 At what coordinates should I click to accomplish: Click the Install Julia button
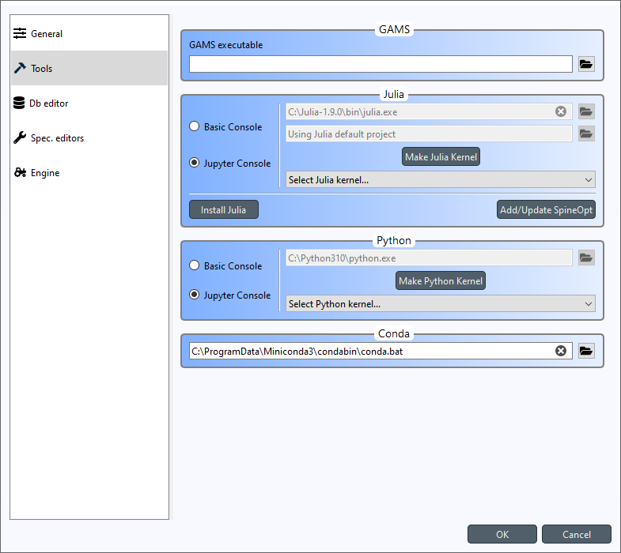[x=224, y=209]
